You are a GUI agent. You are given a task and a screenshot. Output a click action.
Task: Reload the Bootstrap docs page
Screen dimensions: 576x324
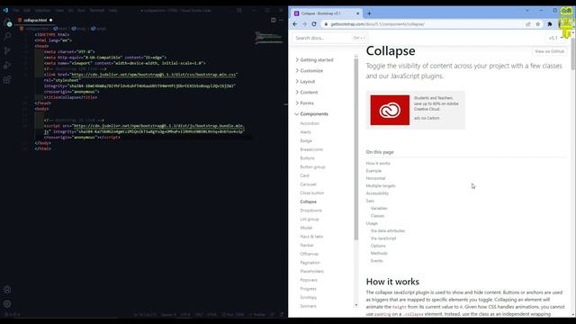tap(314, 24)
